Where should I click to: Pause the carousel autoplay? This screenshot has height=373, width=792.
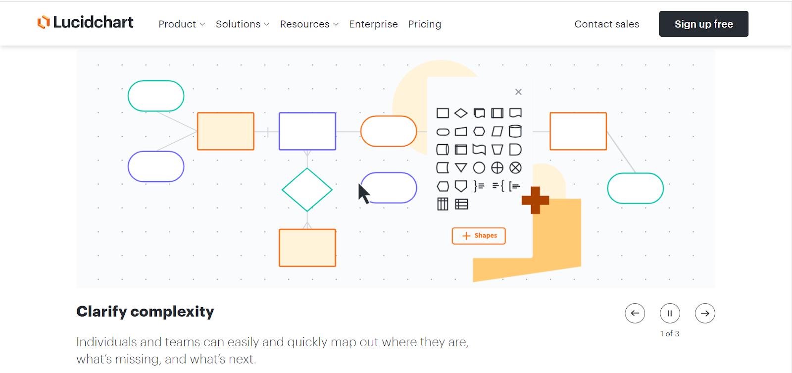point(670,313)
